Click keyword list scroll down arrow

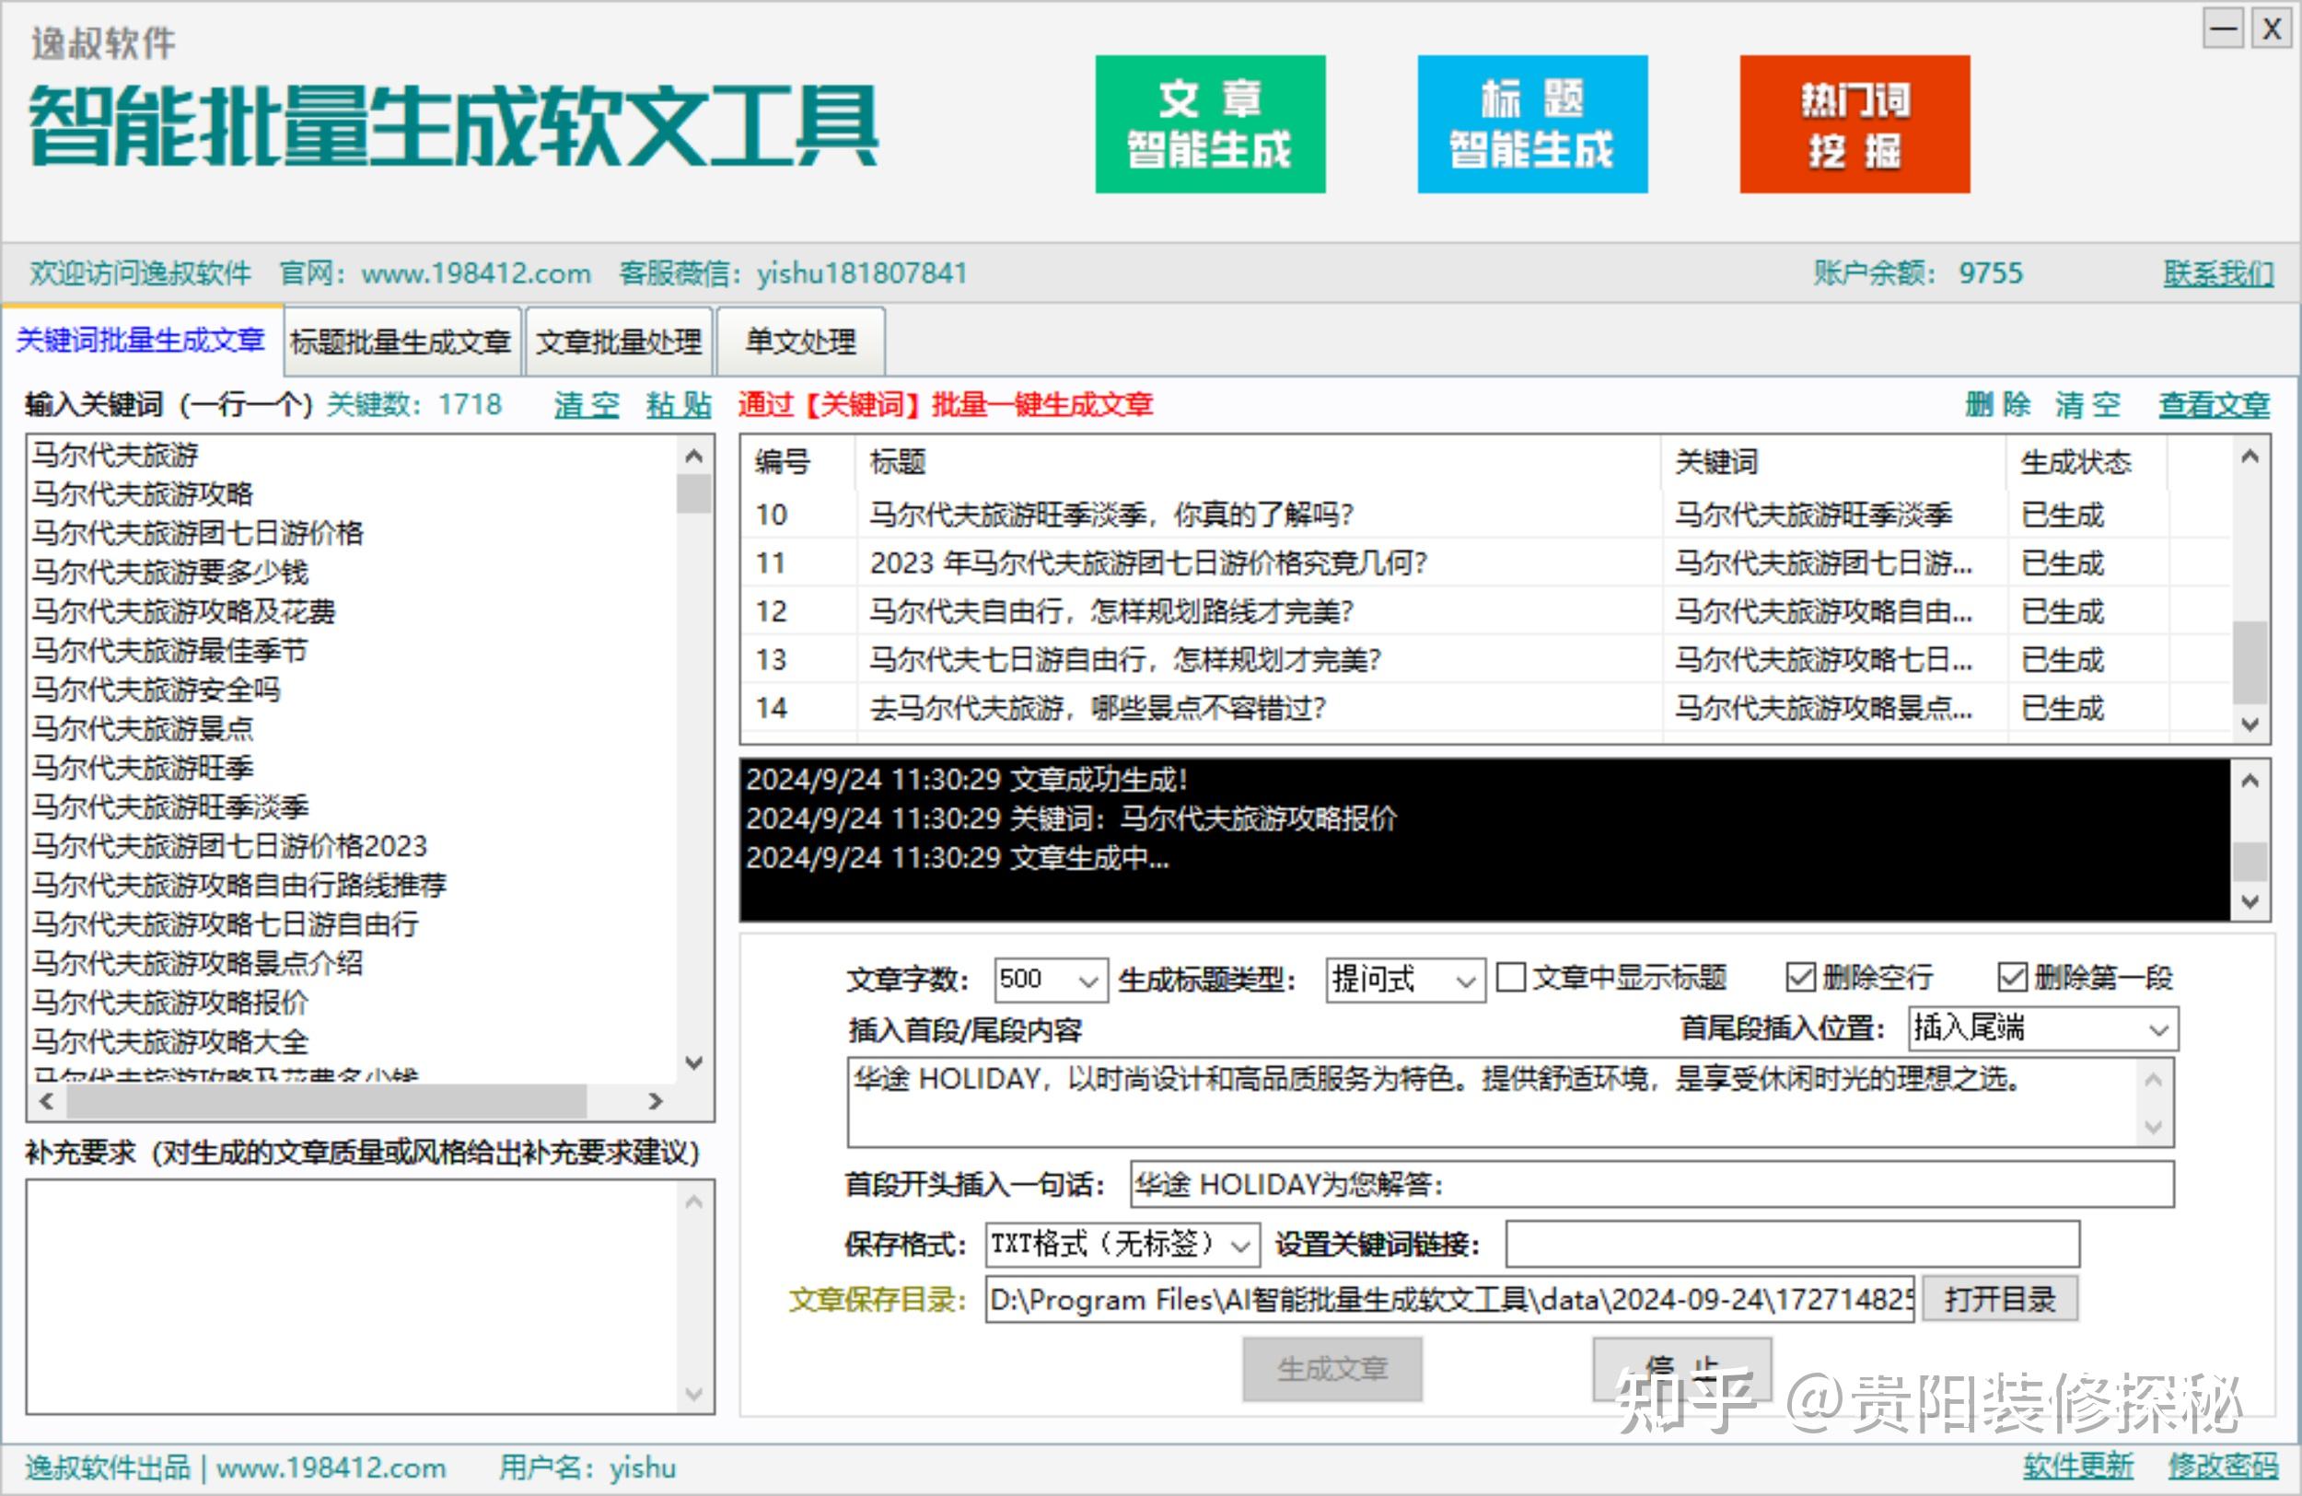point(693,1061)
